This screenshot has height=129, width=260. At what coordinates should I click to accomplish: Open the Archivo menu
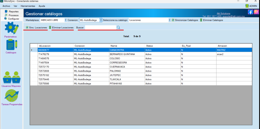click(6, 6)
